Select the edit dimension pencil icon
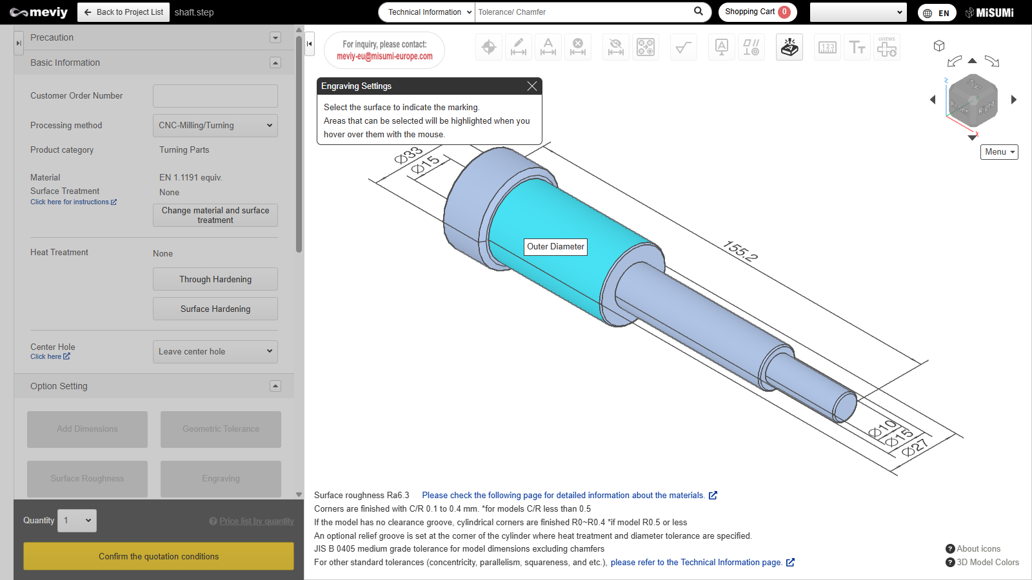Viewport: 1032px width, 580px height. pos(518,47)
